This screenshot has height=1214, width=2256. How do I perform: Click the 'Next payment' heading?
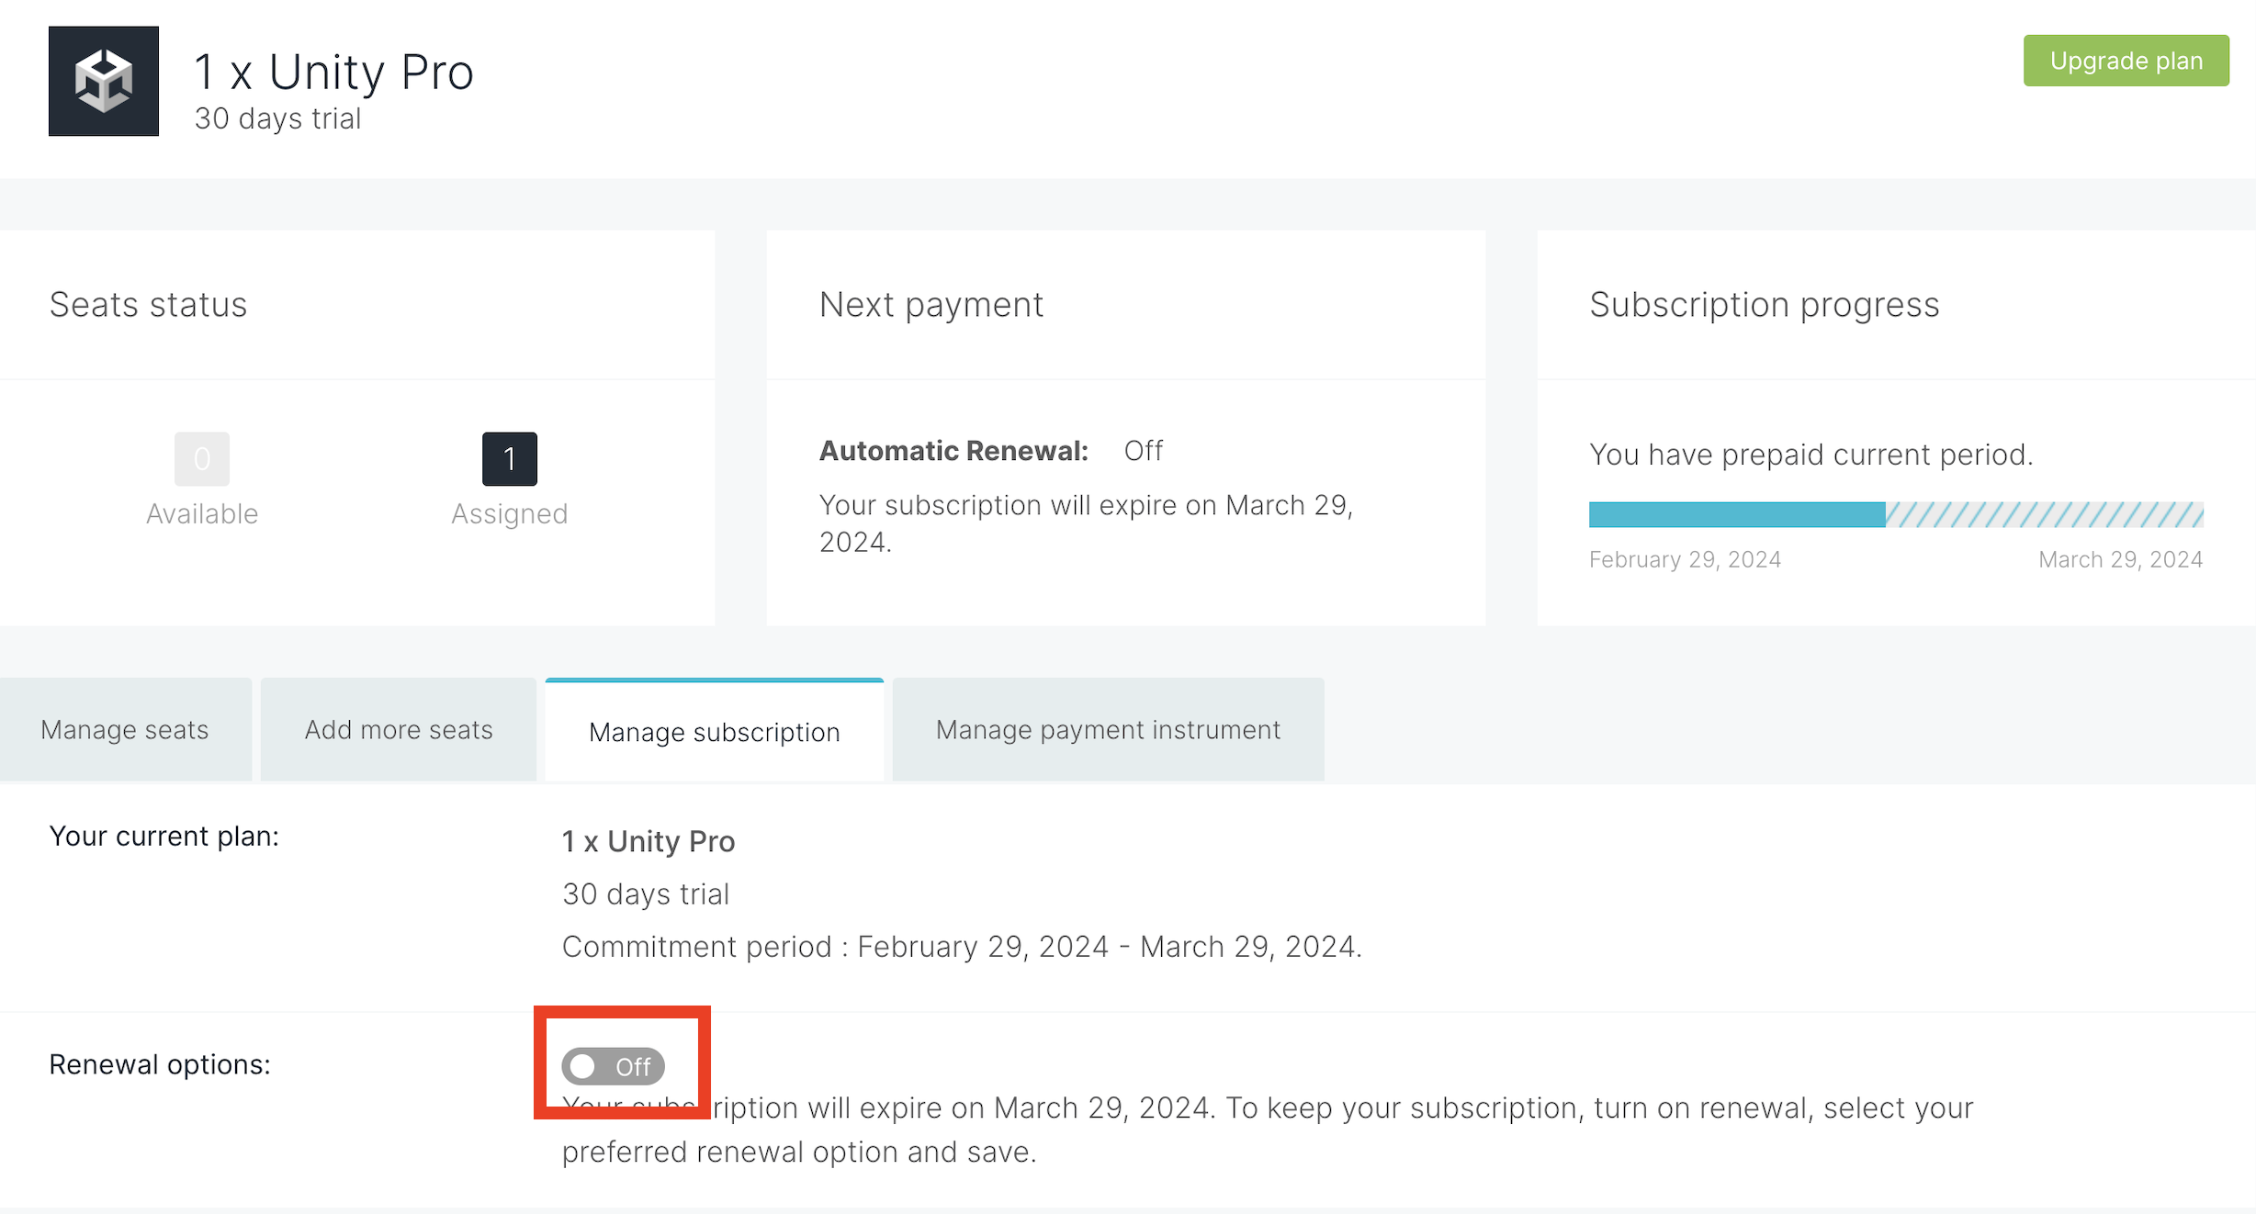931,304
